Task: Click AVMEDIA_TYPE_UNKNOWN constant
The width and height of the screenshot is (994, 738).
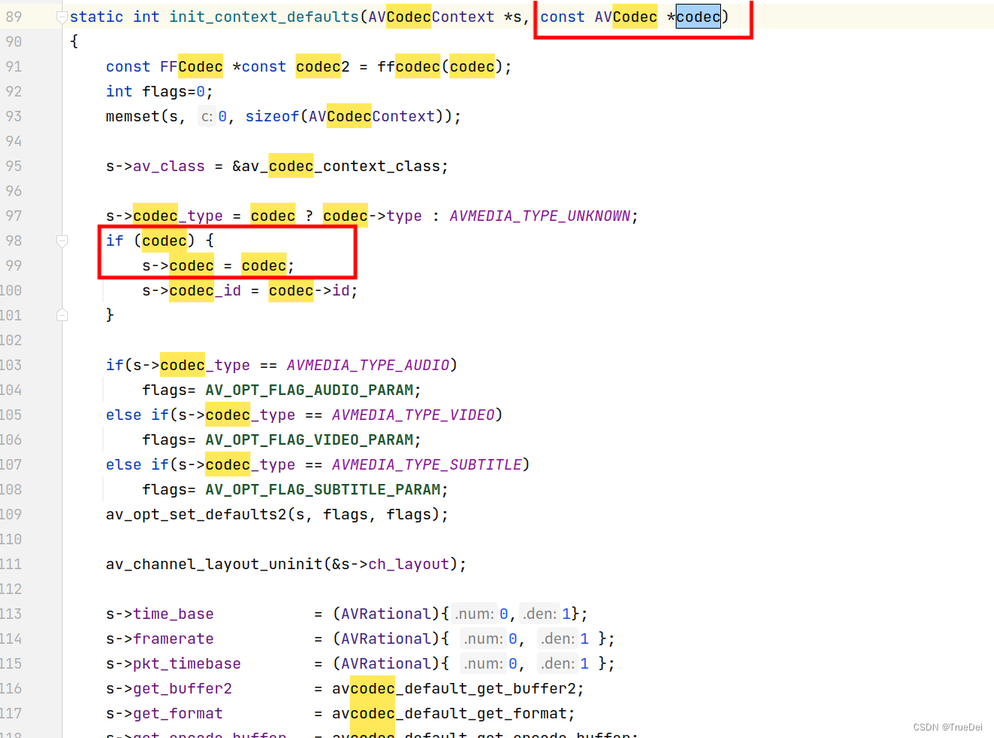Action: (540, 216)
